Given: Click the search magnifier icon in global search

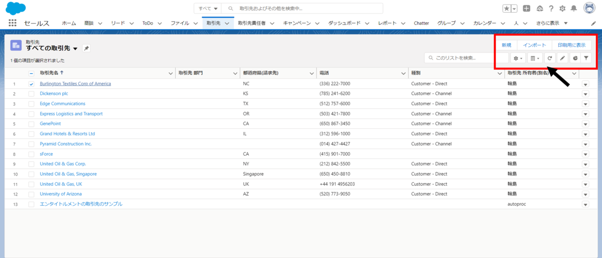Looking at the screenshot, I should [x=230, y=9].
